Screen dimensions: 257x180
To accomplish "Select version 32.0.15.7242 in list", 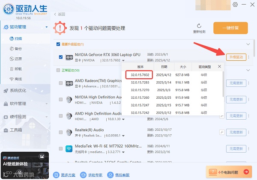I will 140,113.
